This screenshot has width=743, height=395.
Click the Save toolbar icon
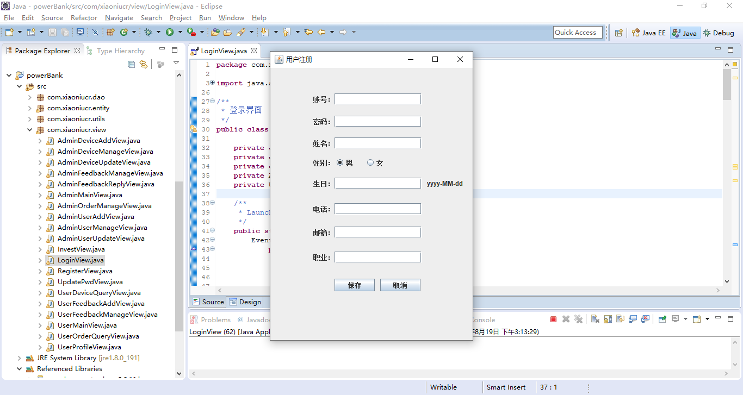point(52,32)
